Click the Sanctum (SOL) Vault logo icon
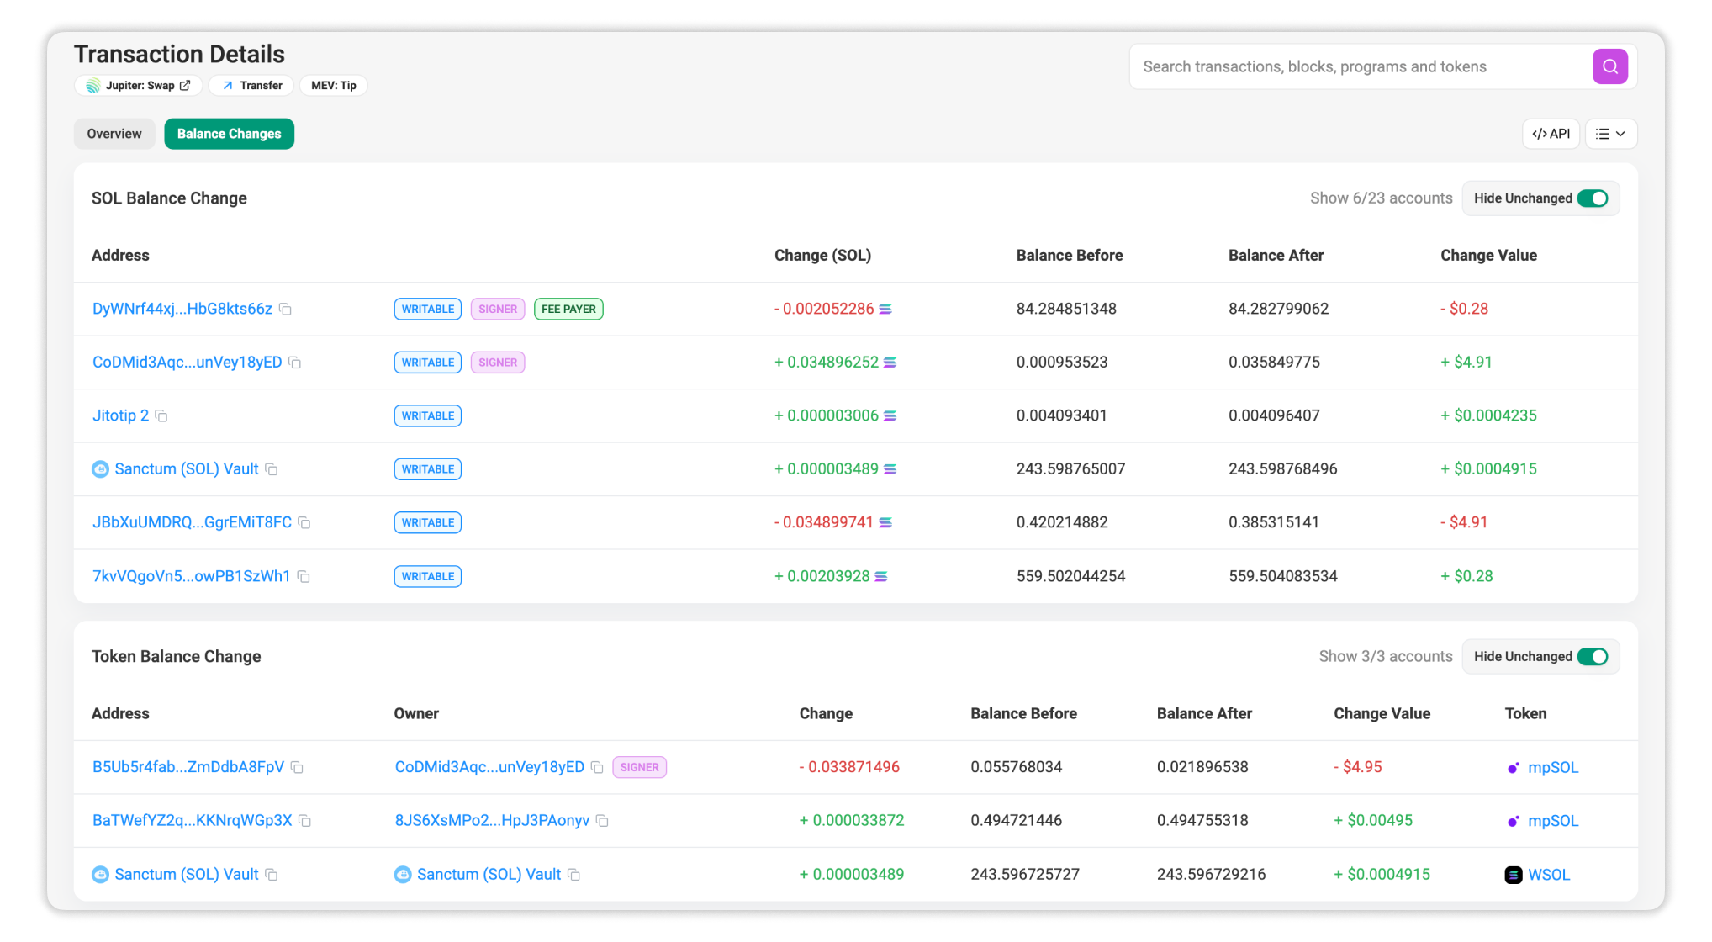Image resolution: width=1712 pixels, height=942 pixels. [x=101, y=468]
